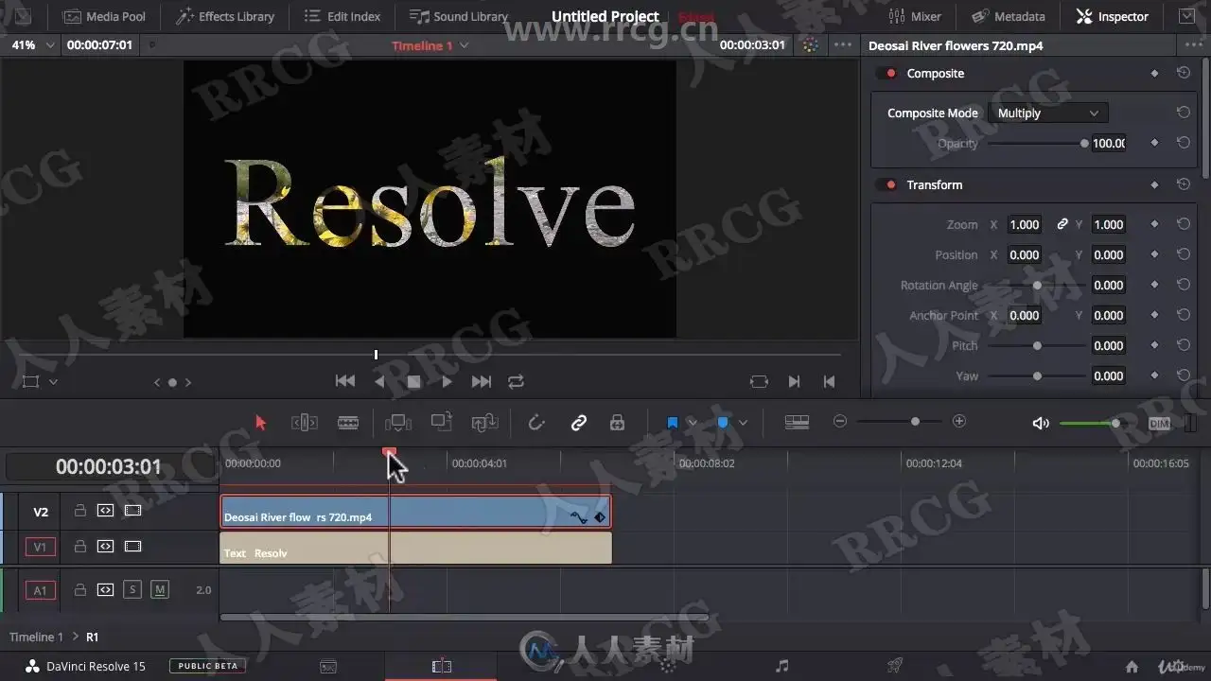The image size is (1211, 681).
Task: Select the Blade Edit Mode tool
Action: point(348,423)
